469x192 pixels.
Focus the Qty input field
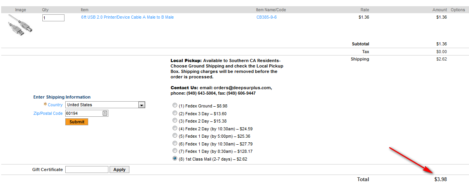(x=53, y=18)
